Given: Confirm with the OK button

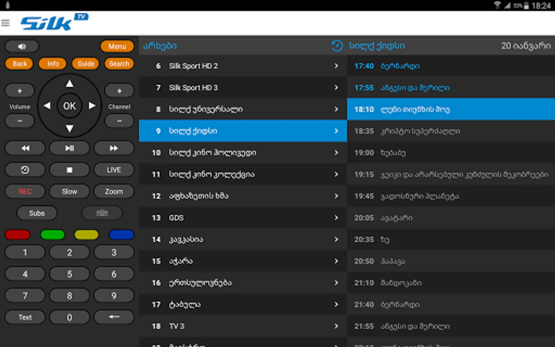Looking at the screenshot, I should pyautogui.click(x=69, y=106).
